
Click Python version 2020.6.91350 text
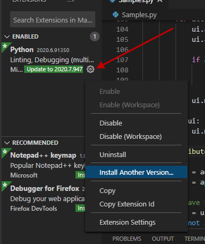[53, 50]
